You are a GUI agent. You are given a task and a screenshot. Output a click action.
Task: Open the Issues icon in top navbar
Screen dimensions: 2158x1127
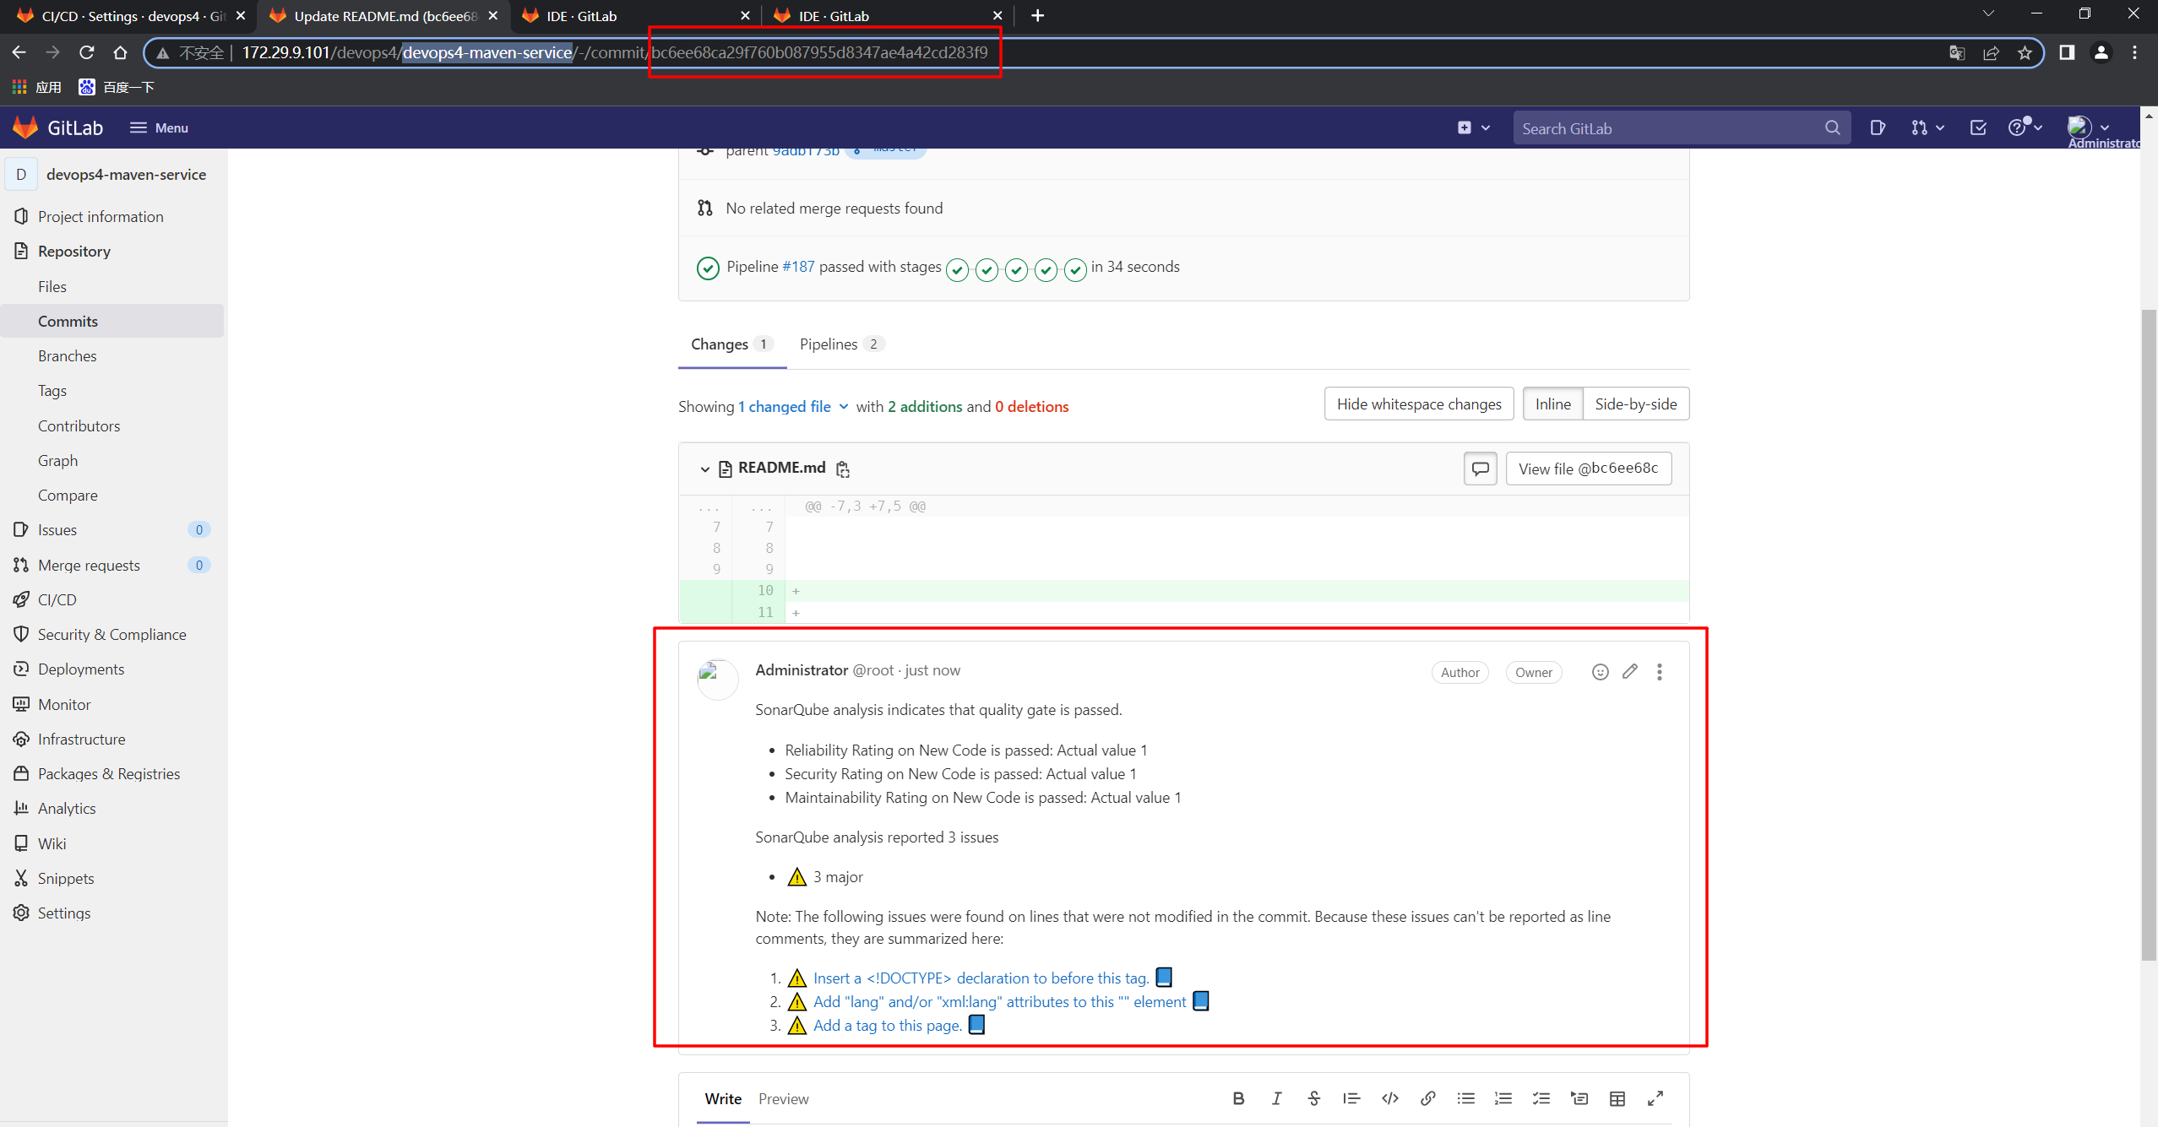pyautogui.click(x=1877, y=127)
